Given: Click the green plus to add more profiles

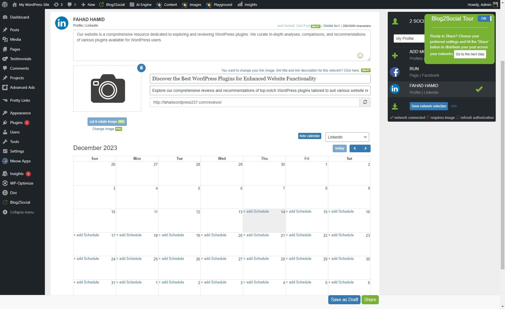Looking at the screenshot, I should tap(395, 55).
